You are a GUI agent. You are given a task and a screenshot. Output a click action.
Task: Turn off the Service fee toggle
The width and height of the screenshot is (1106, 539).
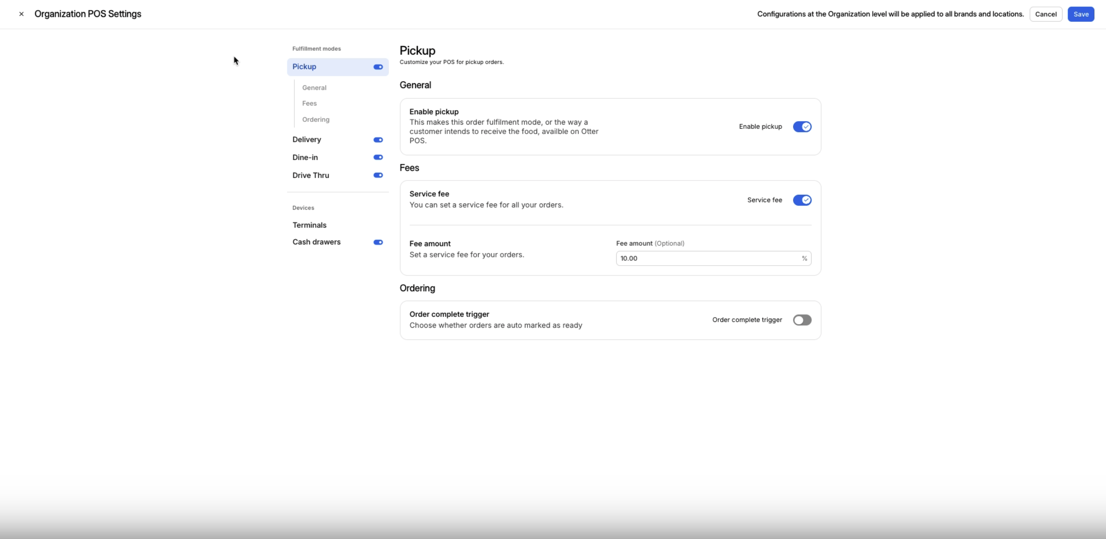click(x=802, y=200)
